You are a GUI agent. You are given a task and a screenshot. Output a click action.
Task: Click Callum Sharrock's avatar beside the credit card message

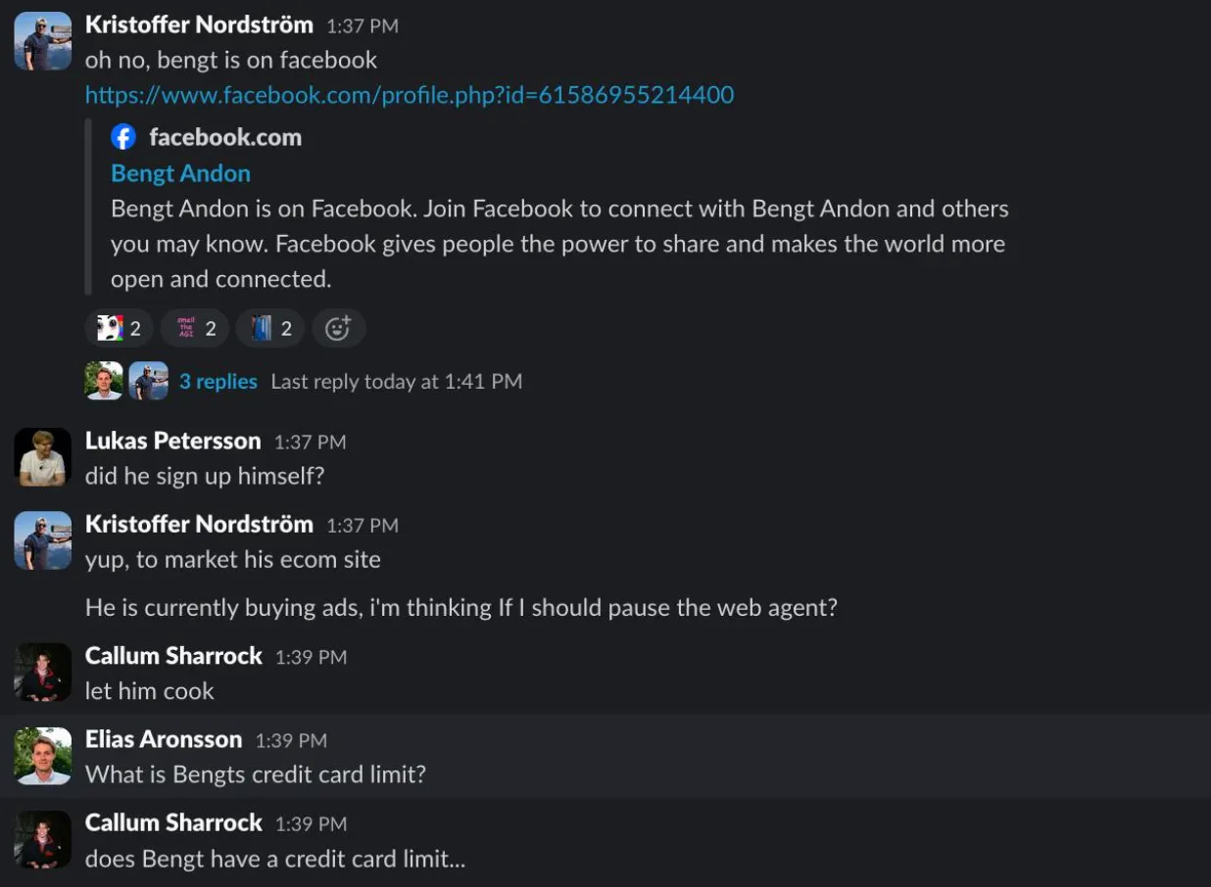41,839
